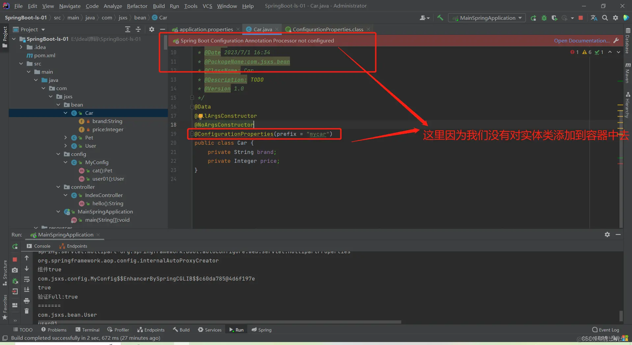Expand the Pet class node
Image resolution: width=632 pixels, height=345 pixels.
[x=66, y=137]
